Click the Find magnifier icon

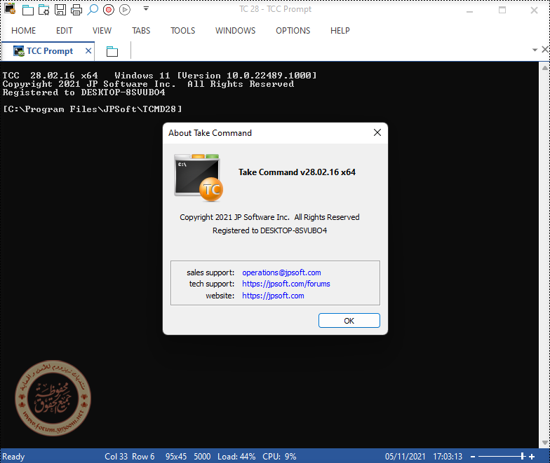[x=93, y=10]
